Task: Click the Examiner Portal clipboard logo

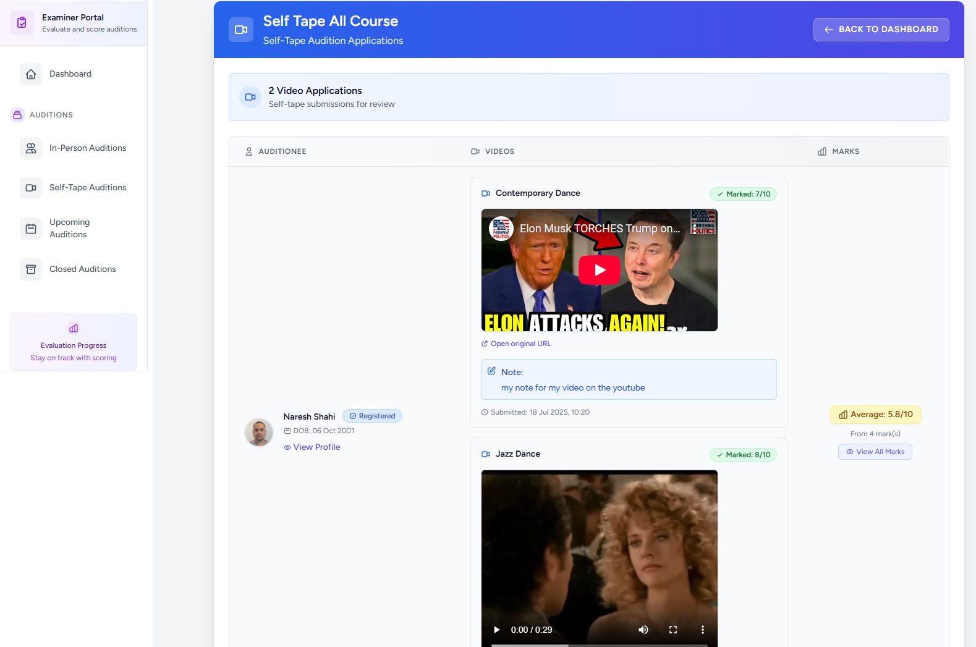Action: 22,23
